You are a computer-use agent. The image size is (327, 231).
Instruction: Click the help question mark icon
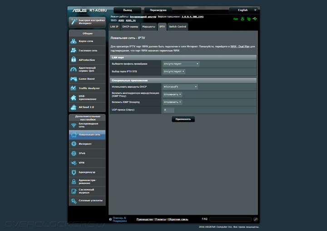coord(110,219)
